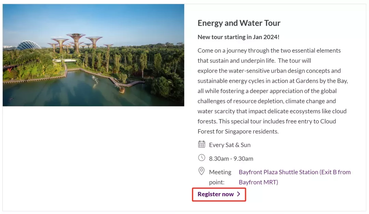Screen dimensions: 369x214
Task: Click the Every Sat & Sun schedule text
Action: coord(230,145)
